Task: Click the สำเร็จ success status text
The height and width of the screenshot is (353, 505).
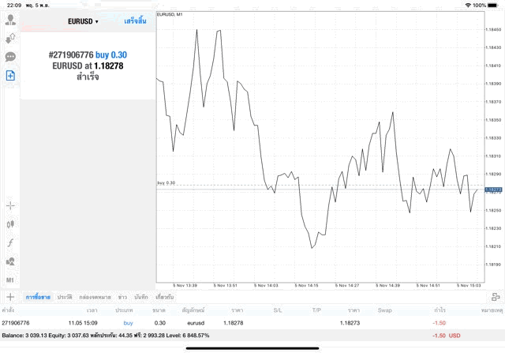Action: [88, 77]
